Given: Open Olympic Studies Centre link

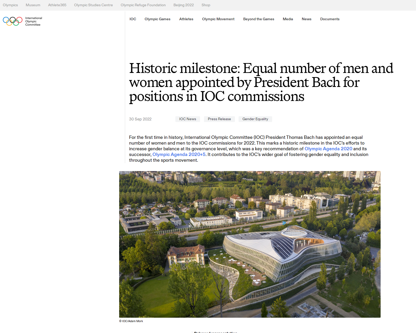Looking at the screenshot, I should click(x=93, y=5).
